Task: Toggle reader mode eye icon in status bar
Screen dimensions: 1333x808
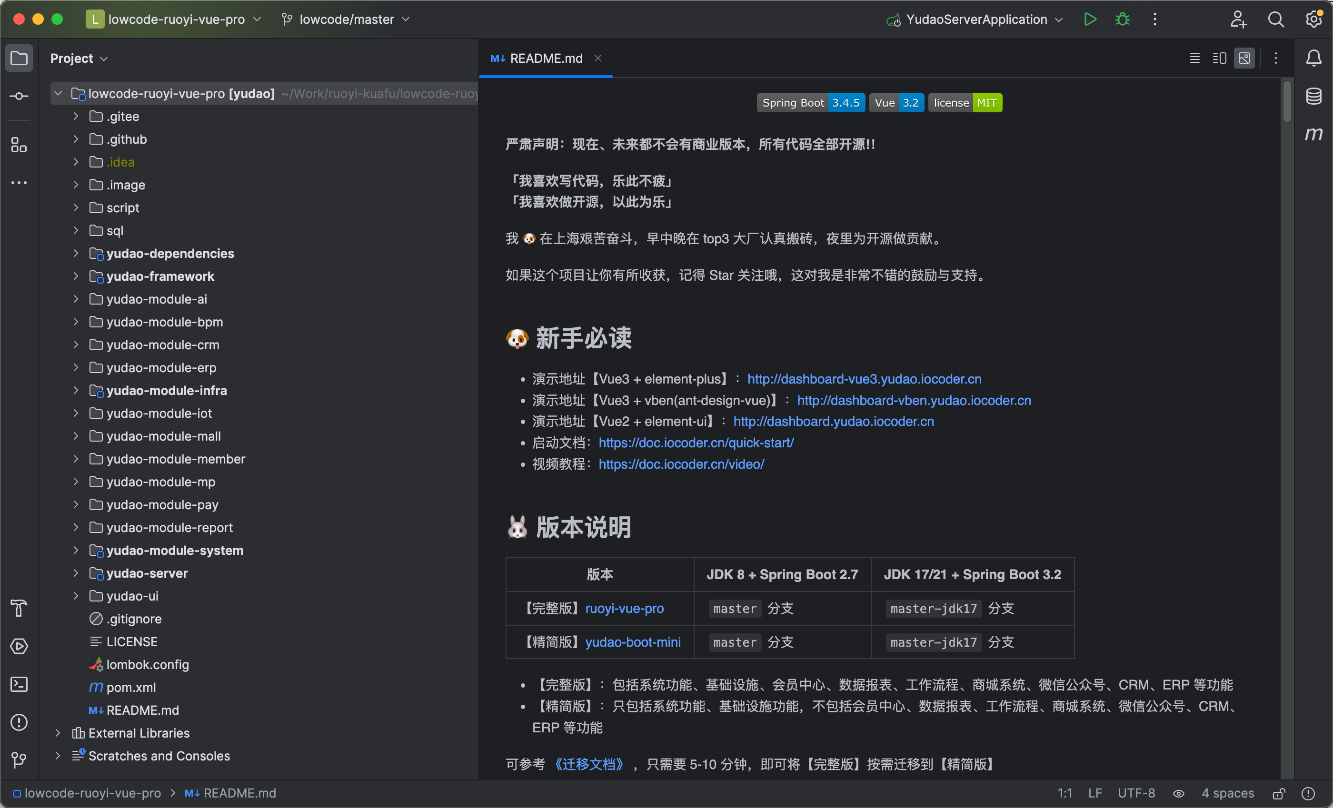Action: coord(1179,793)
